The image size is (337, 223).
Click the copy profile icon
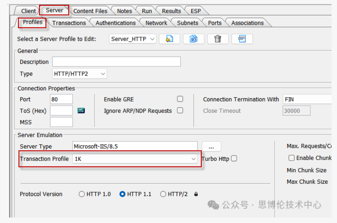[194, 39]
